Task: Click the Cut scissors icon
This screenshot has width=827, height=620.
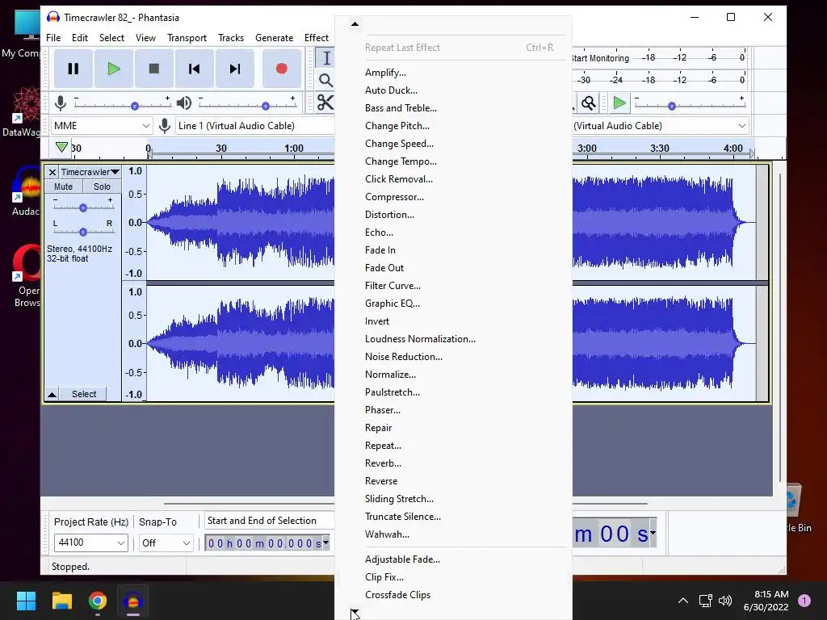Action: tap(325, 103)
